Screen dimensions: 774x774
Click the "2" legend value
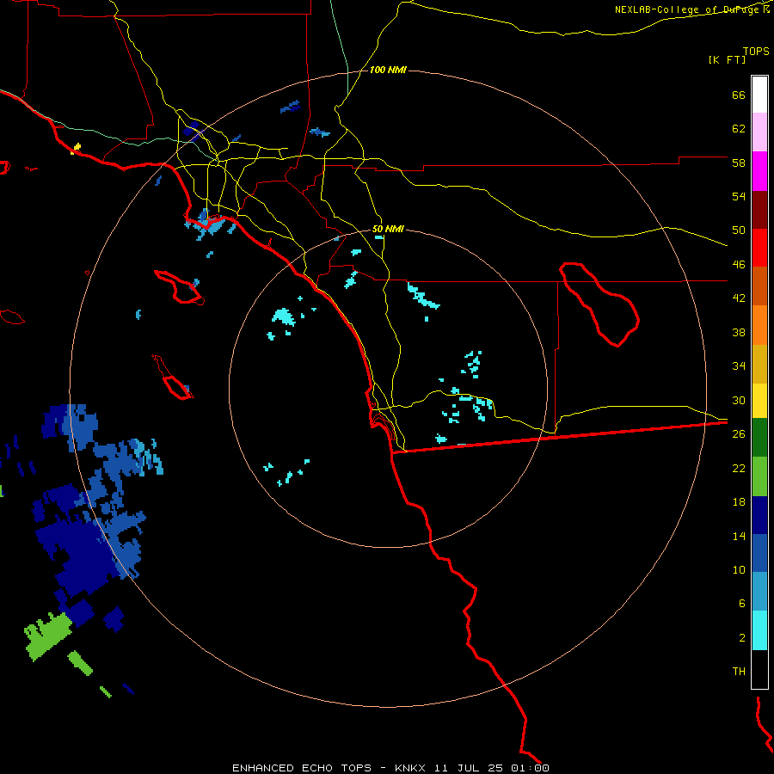[x=742, y=638]
